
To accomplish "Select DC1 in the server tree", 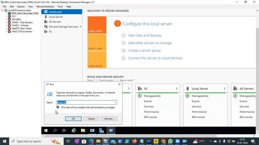I will (x=13, y=17).
